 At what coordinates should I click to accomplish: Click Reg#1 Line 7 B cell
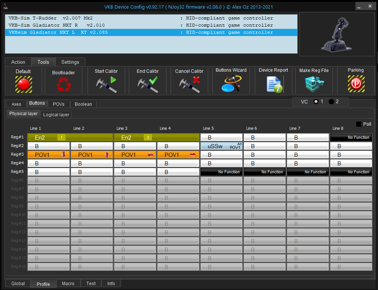308,137
